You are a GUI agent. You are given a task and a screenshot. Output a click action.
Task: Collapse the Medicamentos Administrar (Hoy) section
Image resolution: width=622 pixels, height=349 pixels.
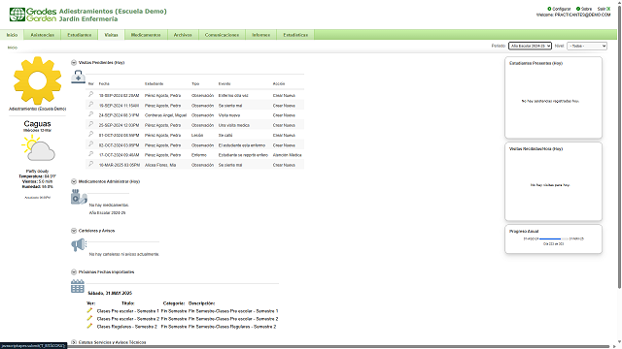point(74,181)
